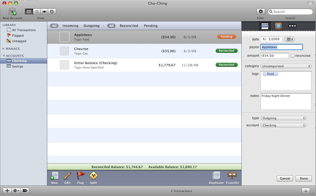316x196 pixels.
Task: Toggle the Chevron Reconciled status badge
Action: pyautogui.click(x=227, y=51)
